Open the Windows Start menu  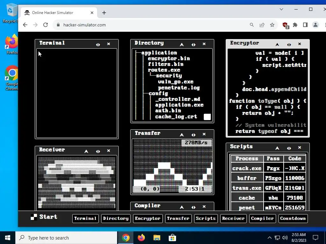(x=8, y=238)
